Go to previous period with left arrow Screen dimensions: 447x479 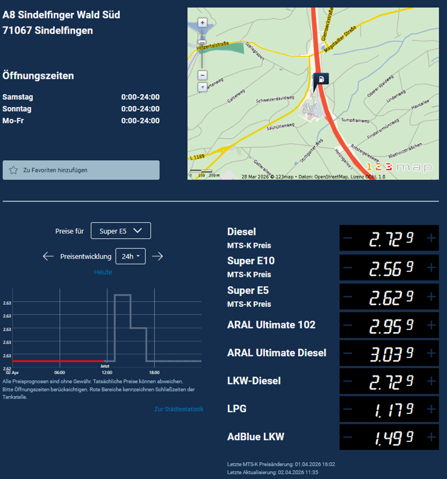pos(48,256)
